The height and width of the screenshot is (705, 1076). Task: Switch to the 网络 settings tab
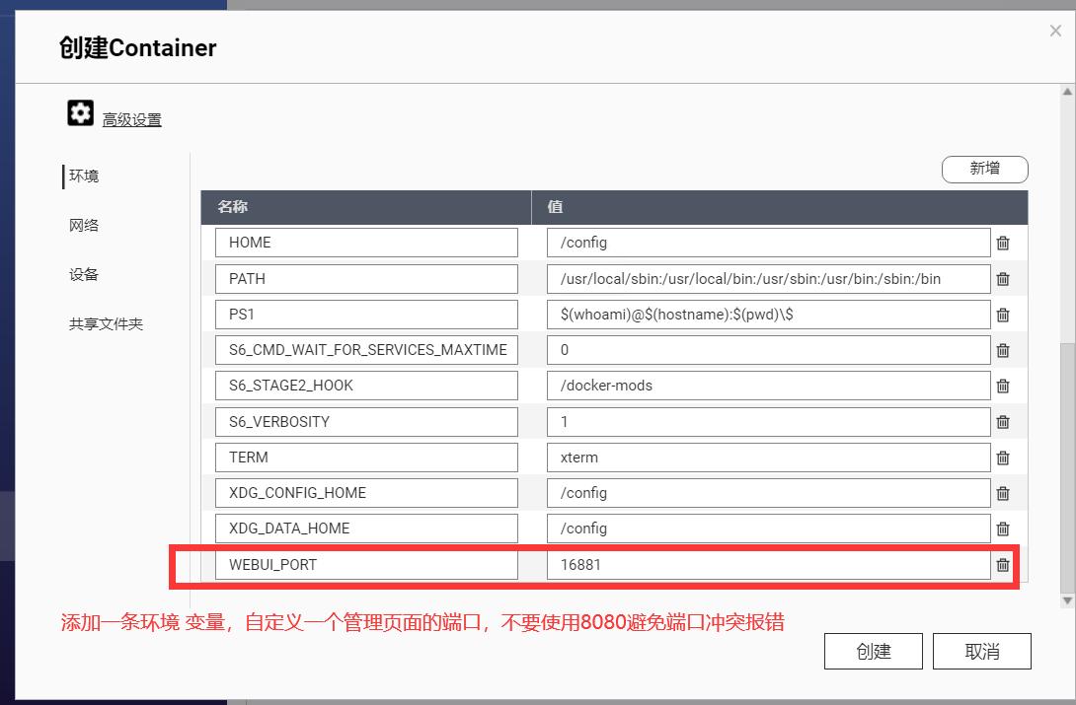(x=81, y=225)
